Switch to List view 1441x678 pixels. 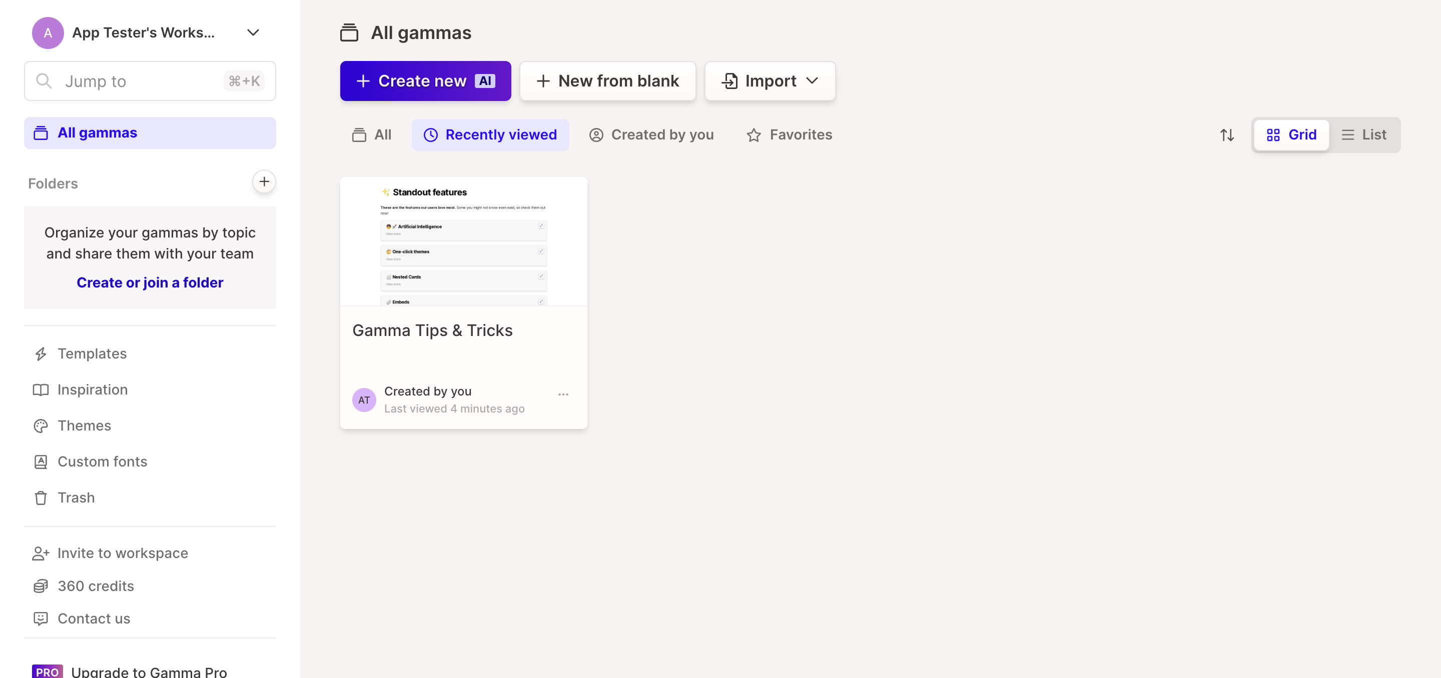point(1364,134)
